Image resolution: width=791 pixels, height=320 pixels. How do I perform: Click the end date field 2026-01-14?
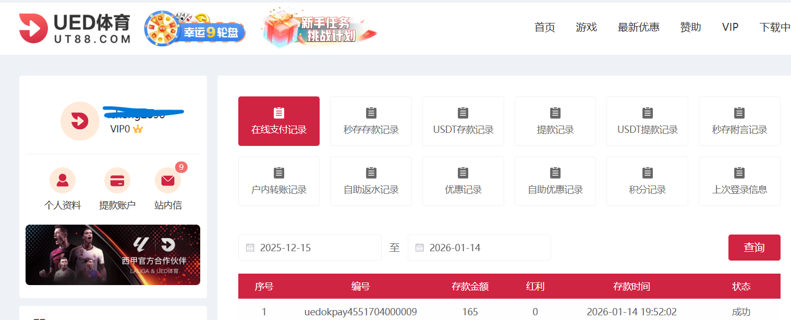(479, 248)
